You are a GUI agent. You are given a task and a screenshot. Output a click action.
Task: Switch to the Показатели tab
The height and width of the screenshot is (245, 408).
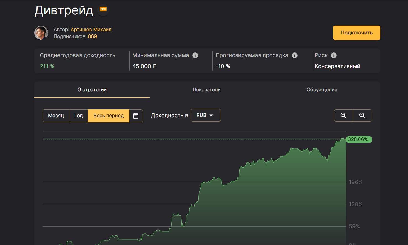click(207, 90)
